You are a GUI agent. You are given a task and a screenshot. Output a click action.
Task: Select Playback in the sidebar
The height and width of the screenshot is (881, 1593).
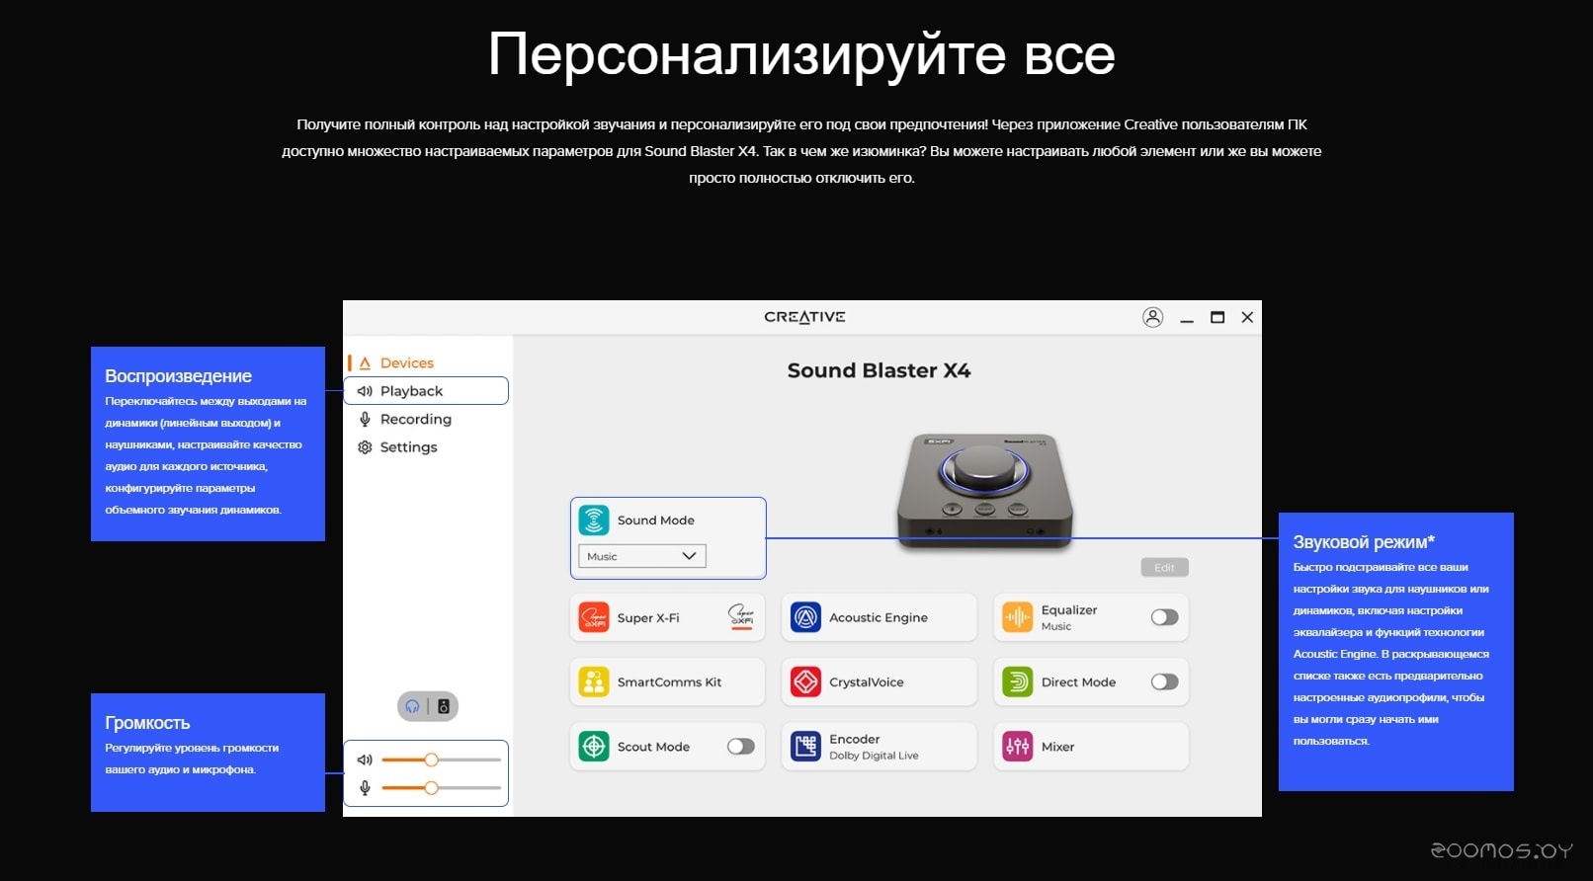click(x=426, y=391)
